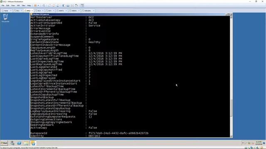Image resolution: width=266 pixels, height=149 pixels.
Task: Switch to the WIN71 tab
Action: (61, 11)
